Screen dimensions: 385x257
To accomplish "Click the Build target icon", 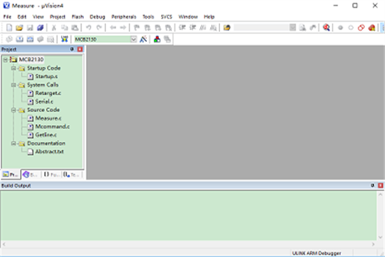I will (20, 39).
